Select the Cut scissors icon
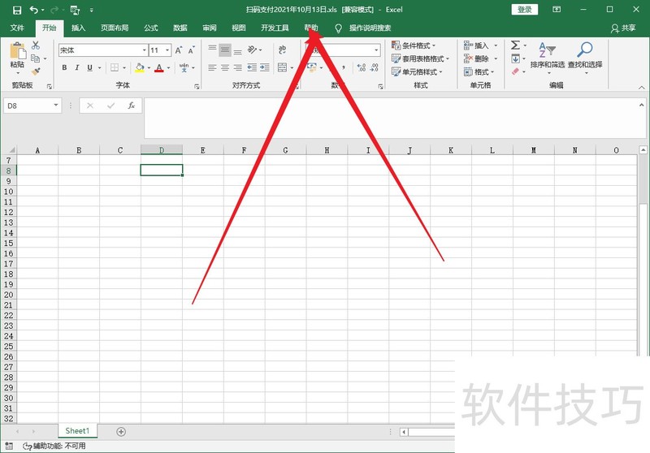 tap(35, 46)
